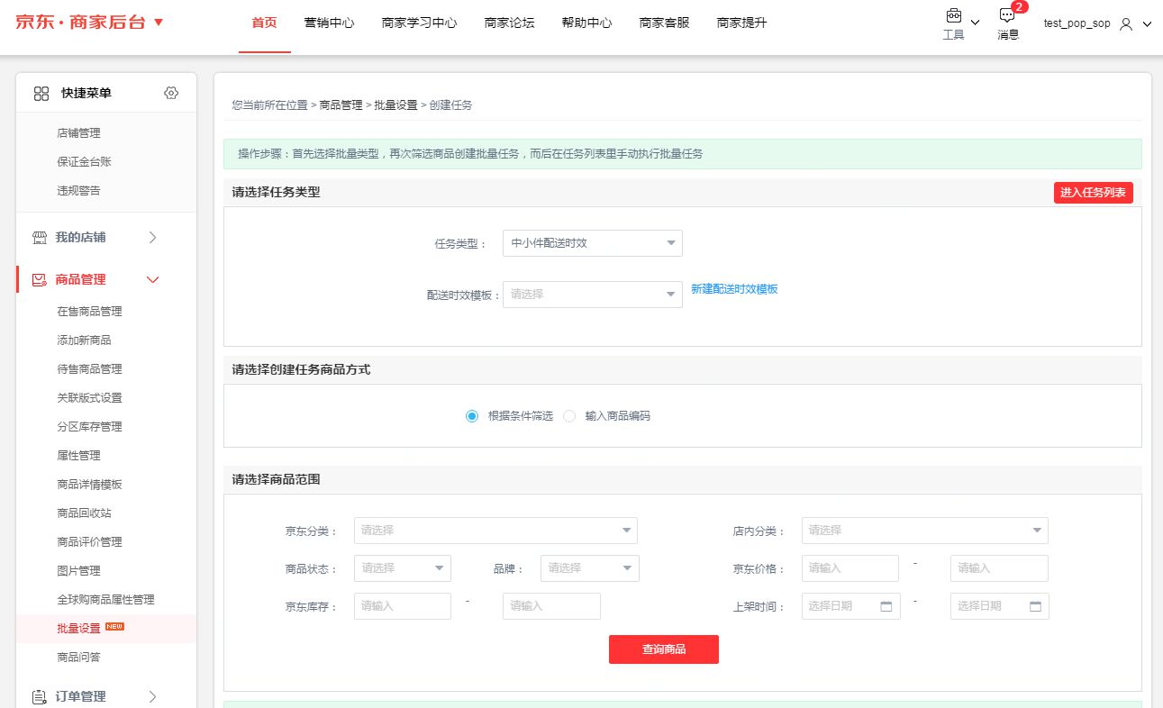This screenshot has height=708, width=1163.
Task: Open 商品详情模板 in sidebar
Action: pos(90,485)
